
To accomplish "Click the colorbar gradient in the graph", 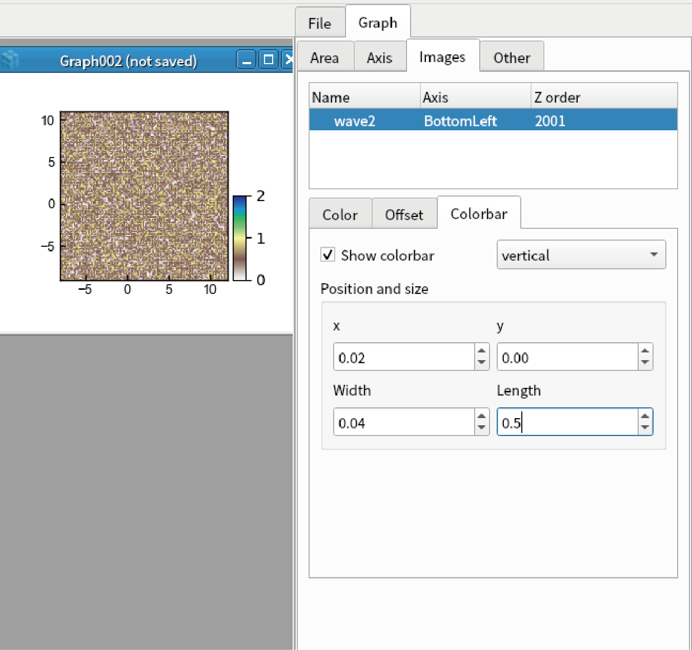I will (240, 238).
